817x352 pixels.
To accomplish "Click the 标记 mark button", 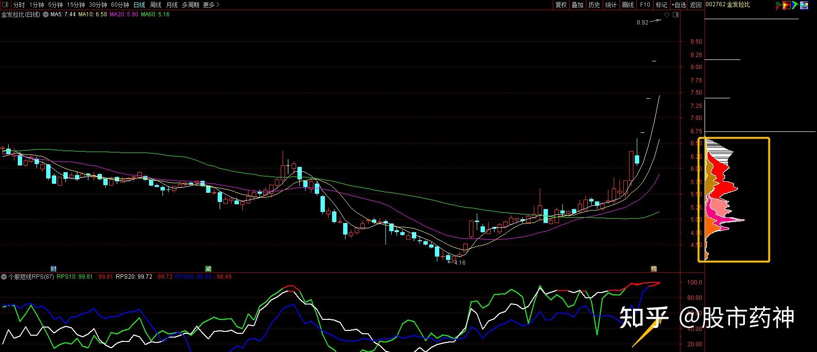I will 662,5.
